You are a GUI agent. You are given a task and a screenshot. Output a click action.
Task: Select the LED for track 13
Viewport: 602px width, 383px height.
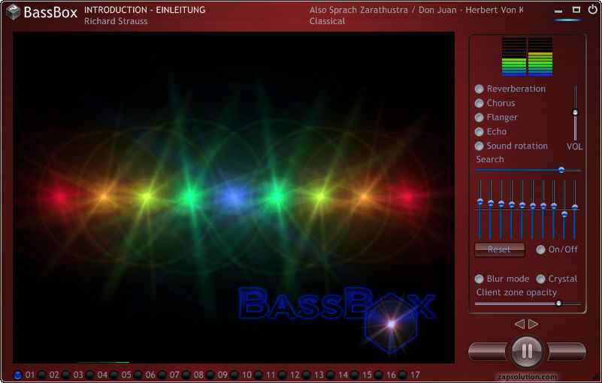point(307,375)
